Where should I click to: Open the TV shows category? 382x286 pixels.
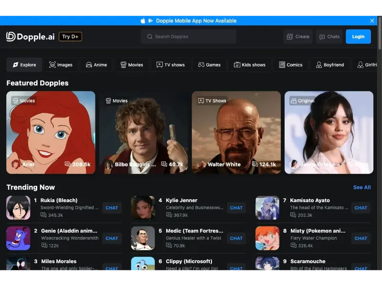tap(170, 65)
